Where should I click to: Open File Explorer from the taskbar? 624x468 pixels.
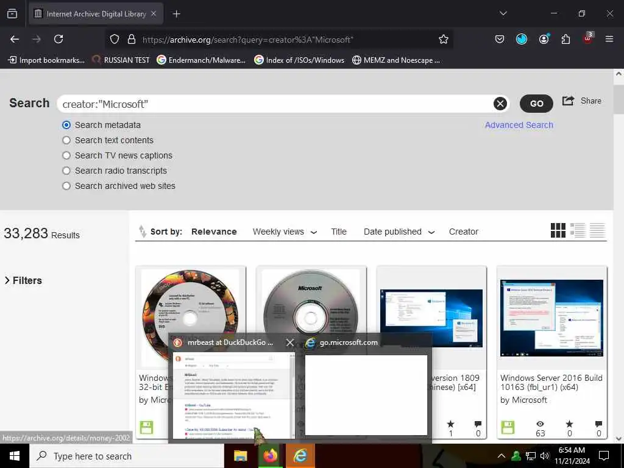click(240, 456)
